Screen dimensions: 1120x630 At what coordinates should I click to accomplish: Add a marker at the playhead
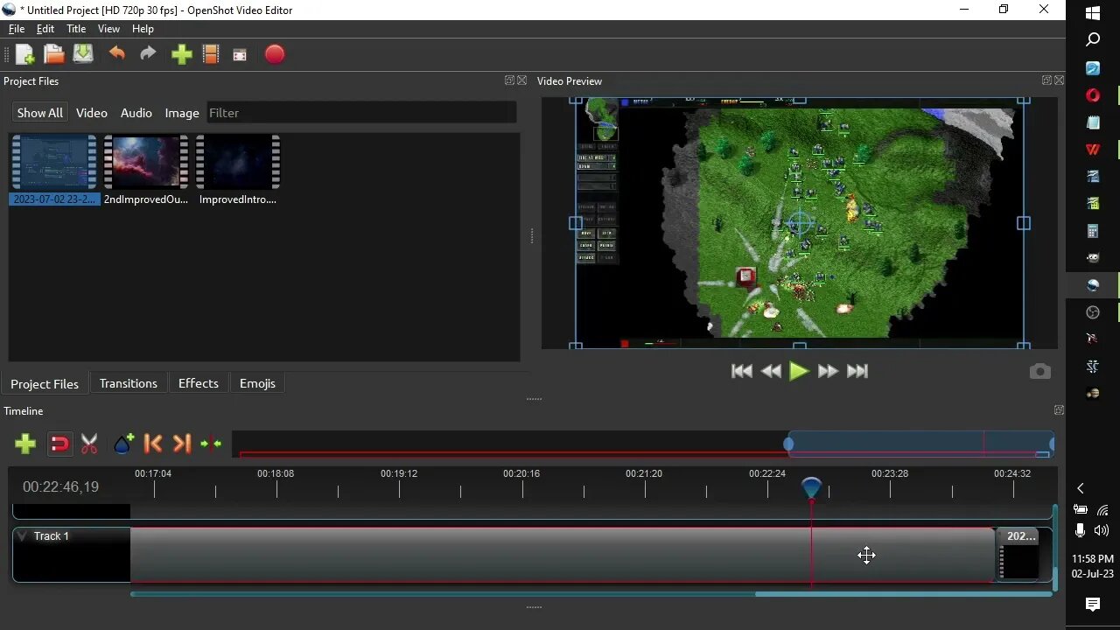click(x=123, y=444)
